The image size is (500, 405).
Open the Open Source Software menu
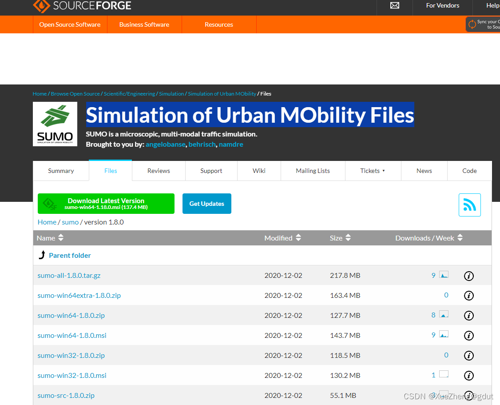click(70, 24)
